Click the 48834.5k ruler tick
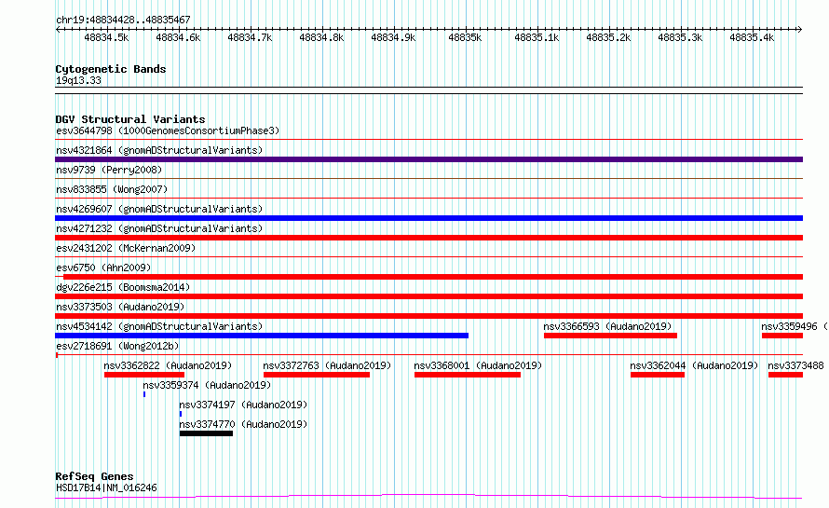The image size is (829, 508). coord(106,37)
